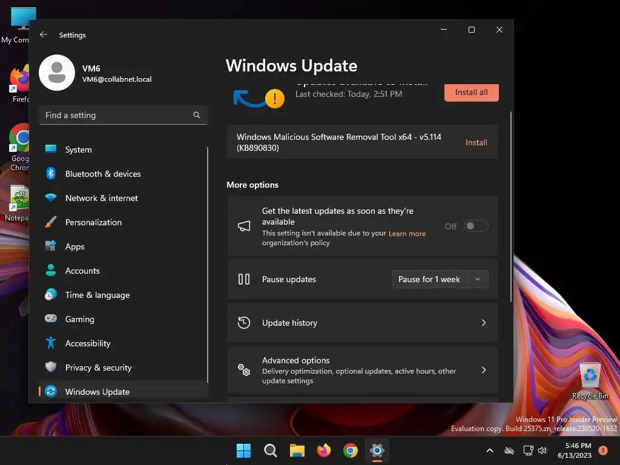Open the Windows Start menu

point(243,450)
